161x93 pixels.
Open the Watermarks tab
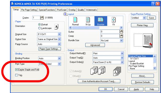pyautogui.click(x=91, y=10)
